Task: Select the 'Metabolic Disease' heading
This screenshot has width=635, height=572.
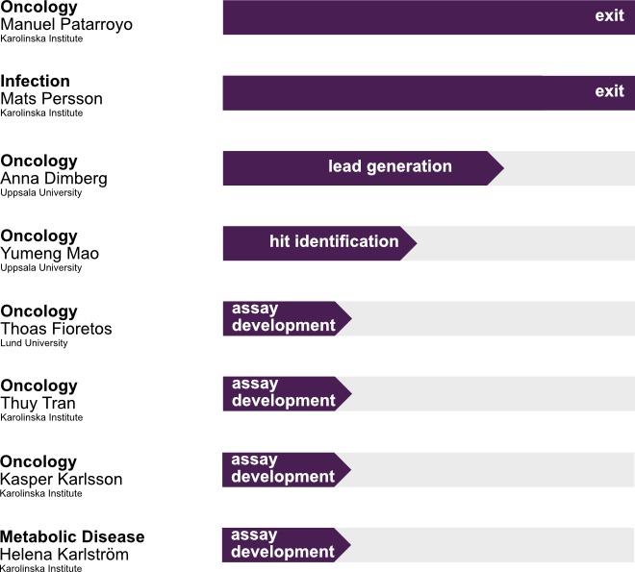Action: pyautogui.click(x=72, y=536)
